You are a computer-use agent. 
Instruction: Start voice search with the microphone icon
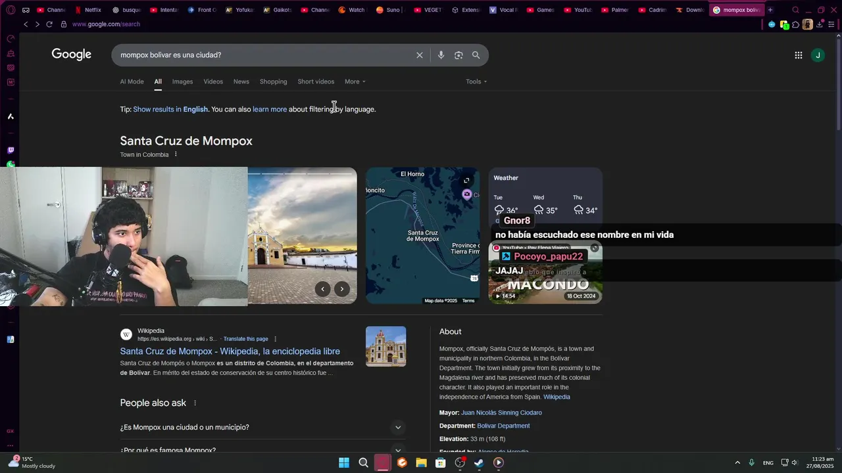(x=441, y=55)
